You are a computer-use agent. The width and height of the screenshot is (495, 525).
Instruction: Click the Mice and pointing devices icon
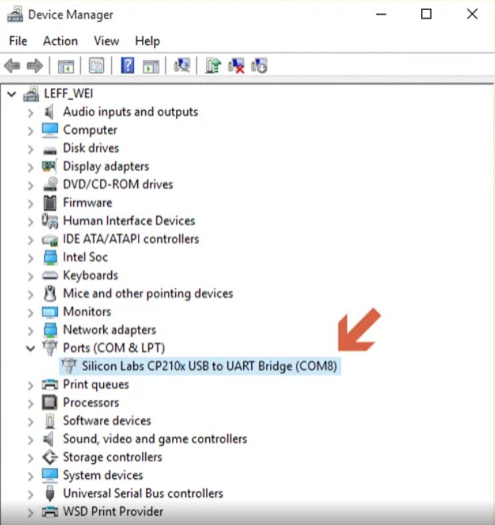point(50,293)
